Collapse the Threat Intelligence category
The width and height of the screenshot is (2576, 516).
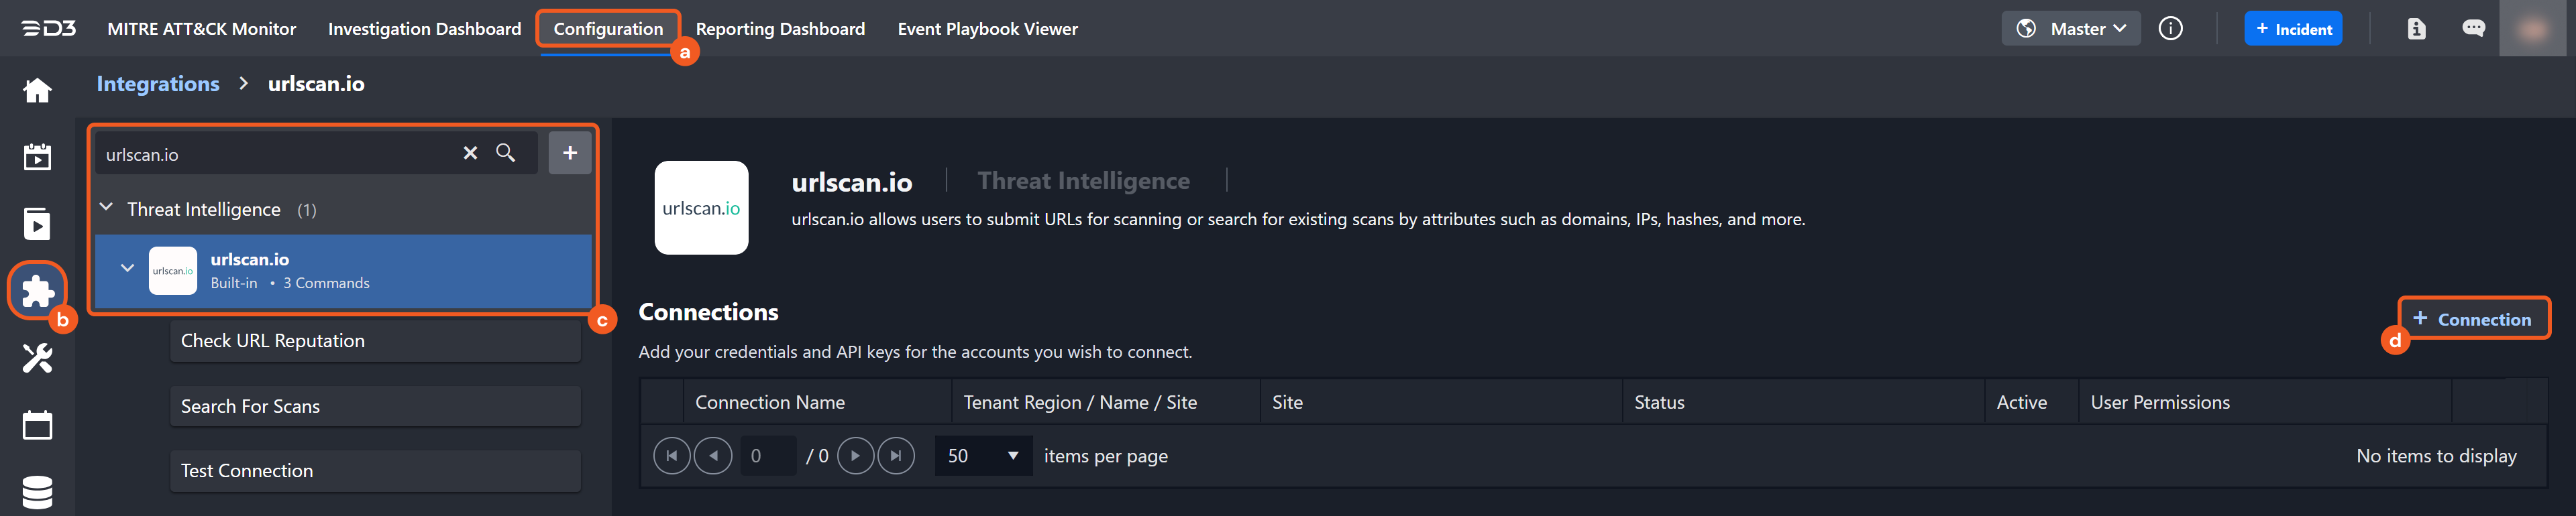(107, 208)
